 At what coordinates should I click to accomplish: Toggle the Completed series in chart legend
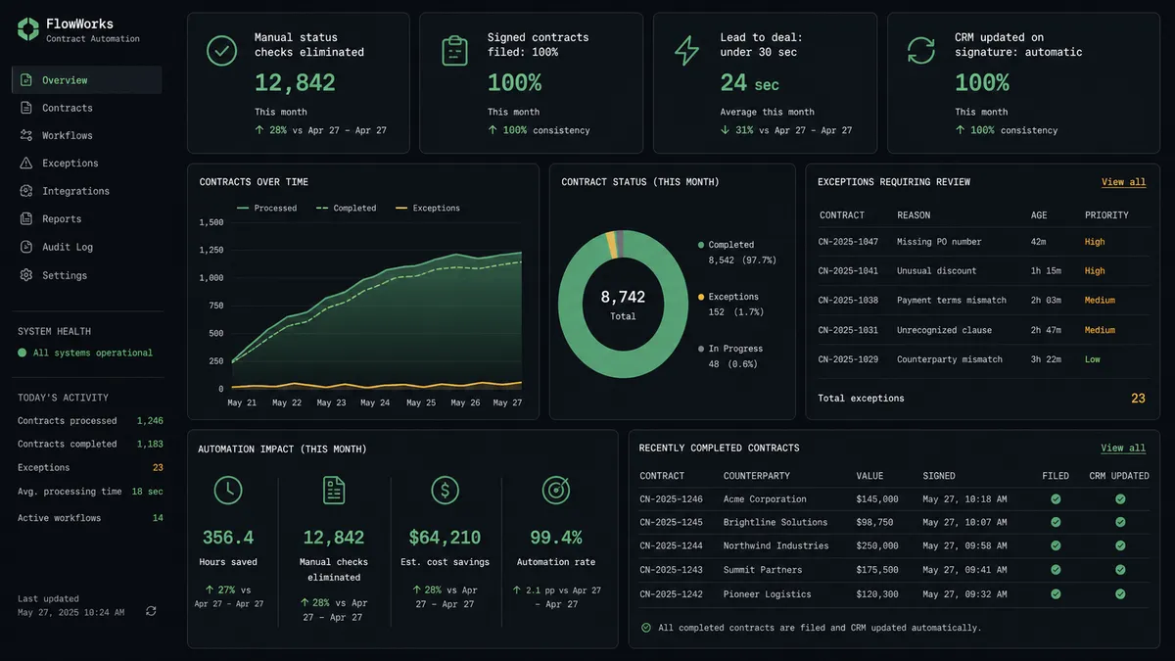click(x=346, y=209)
